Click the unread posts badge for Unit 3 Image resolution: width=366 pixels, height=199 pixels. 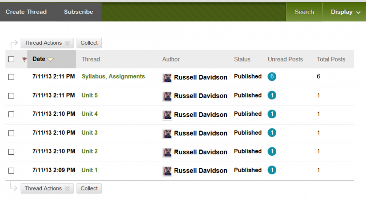point(272,133)
